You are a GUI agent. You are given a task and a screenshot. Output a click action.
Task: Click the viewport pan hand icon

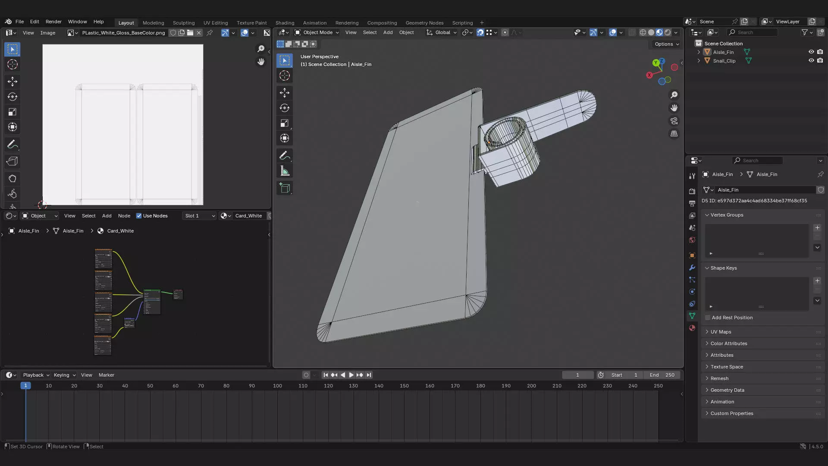[x=674, y=108]
